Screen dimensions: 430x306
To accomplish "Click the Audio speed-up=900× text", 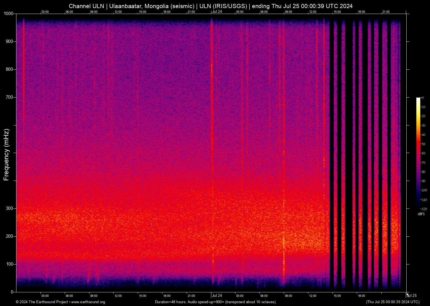I will pyautogui.click(x=206, y=302).
